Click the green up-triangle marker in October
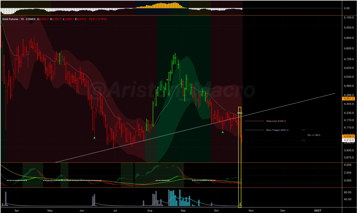The image size is (357, 213). [223, 132]
